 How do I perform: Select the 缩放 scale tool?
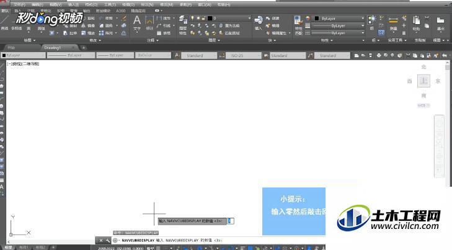88,33
